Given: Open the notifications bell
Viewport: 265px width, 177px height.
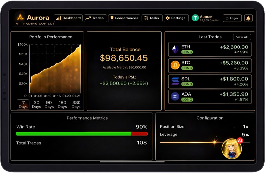Looking at the screenshot, I should coord(248,18).
